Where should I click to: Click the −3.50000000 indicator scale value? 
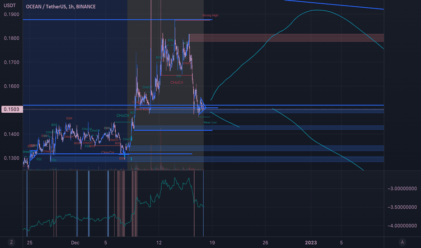[x=402, y=207]
